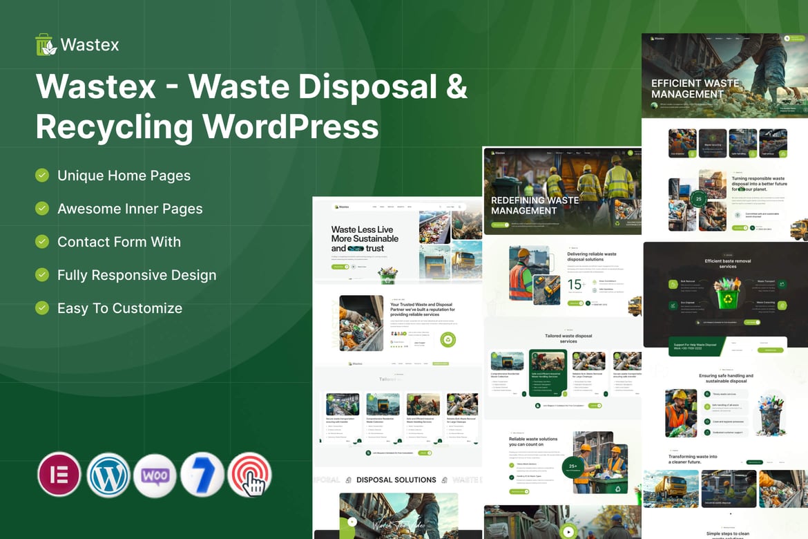808x539 pixels.
Task: Click the Wastex trash bin logo icon
Action: click(x=46, y=44)
